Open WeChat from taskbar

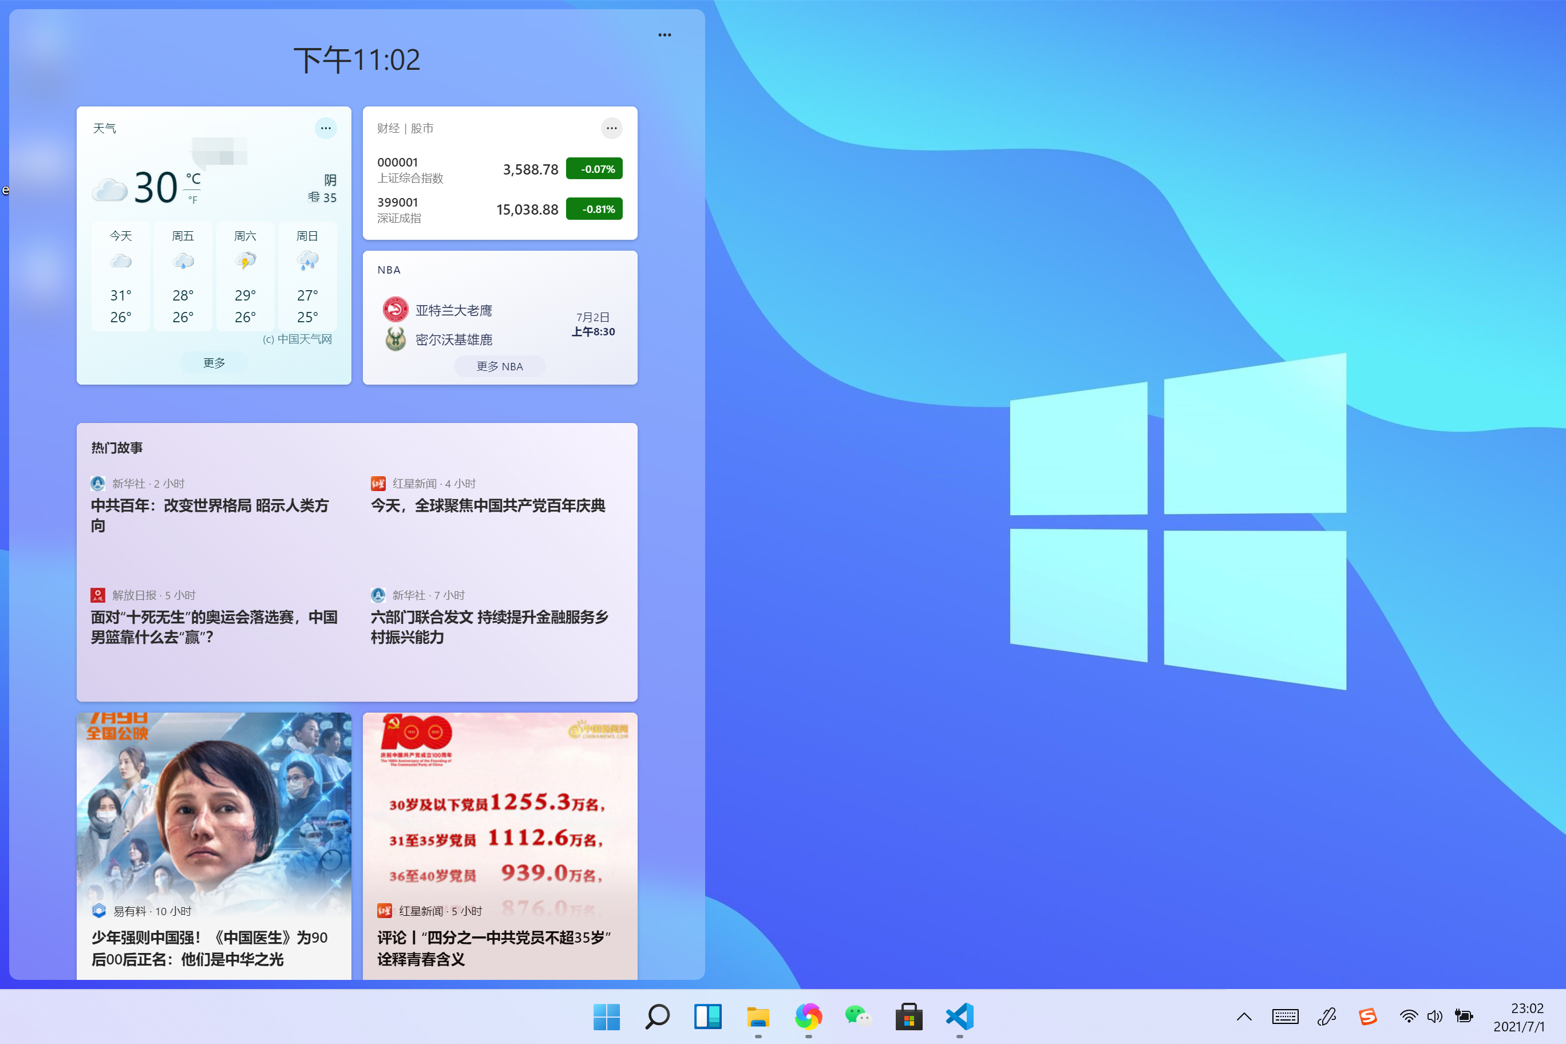[x=858, y=1016]
